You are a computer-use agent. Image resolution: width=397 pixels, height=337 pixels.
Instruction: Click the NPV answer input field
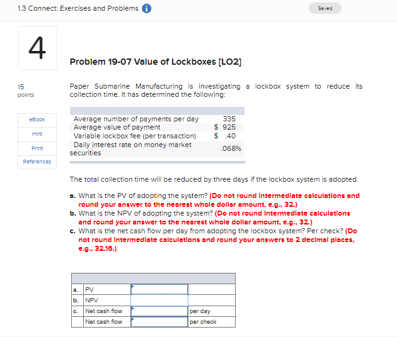pyautogui.click(x=159, y=300)
